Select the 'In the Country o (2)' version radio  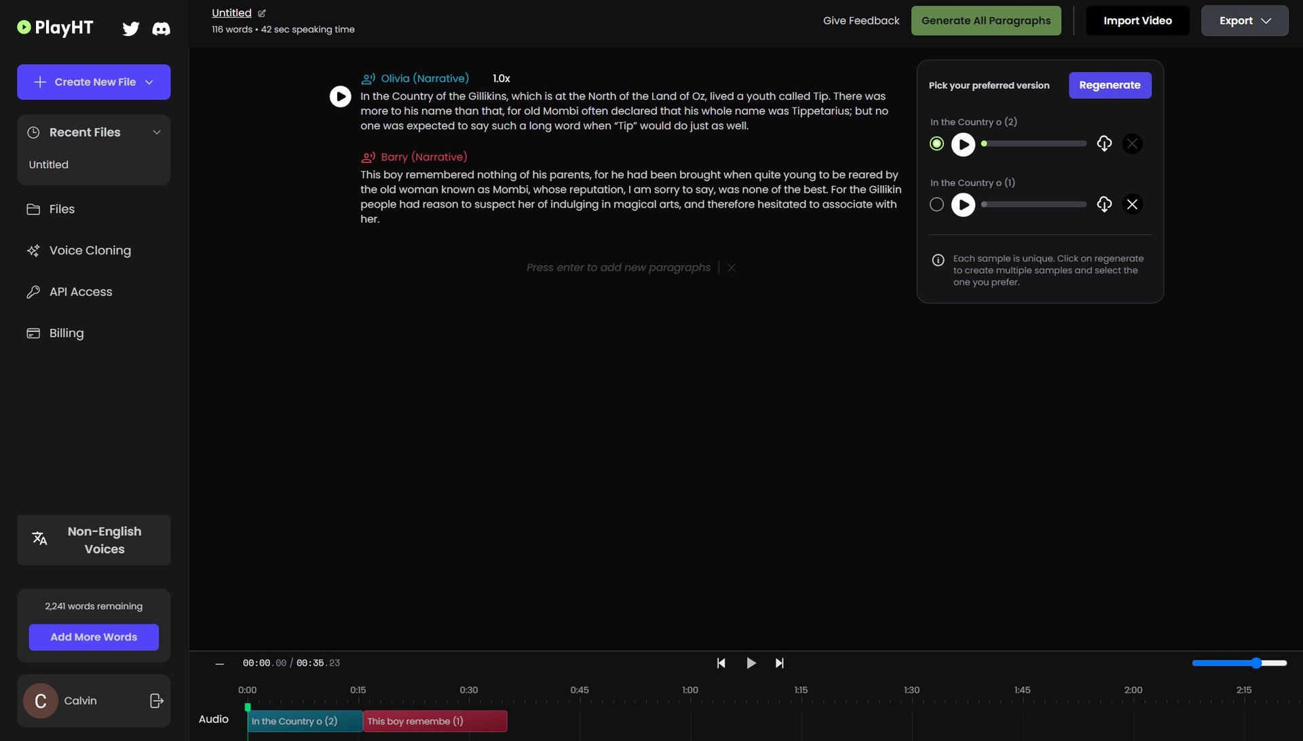point(937,143)
